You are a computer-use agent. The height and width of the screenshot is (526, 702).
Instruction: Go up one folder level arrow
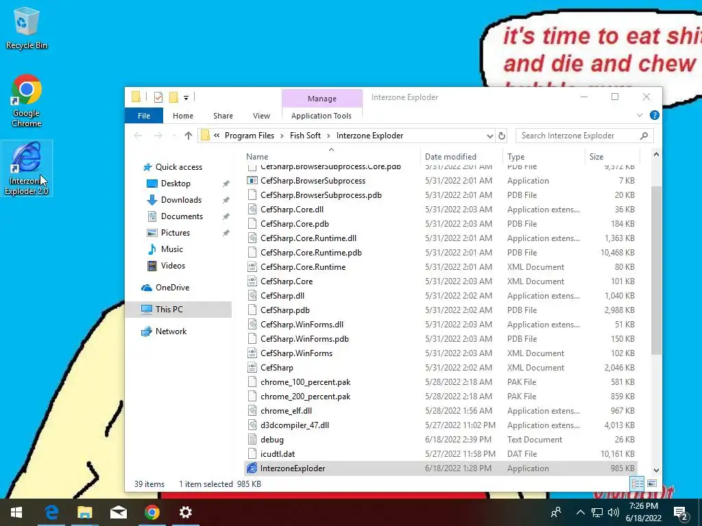[188, 136]
